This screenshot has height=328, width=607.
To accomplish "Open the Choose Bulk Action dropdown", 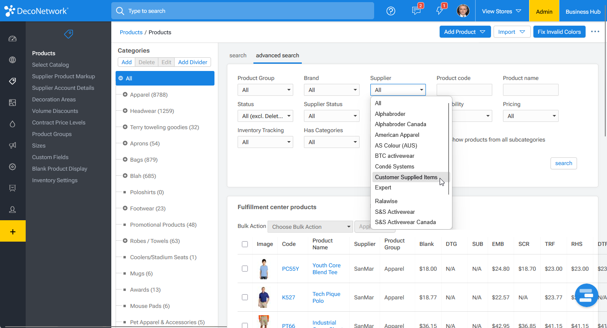I will [310, 227].
